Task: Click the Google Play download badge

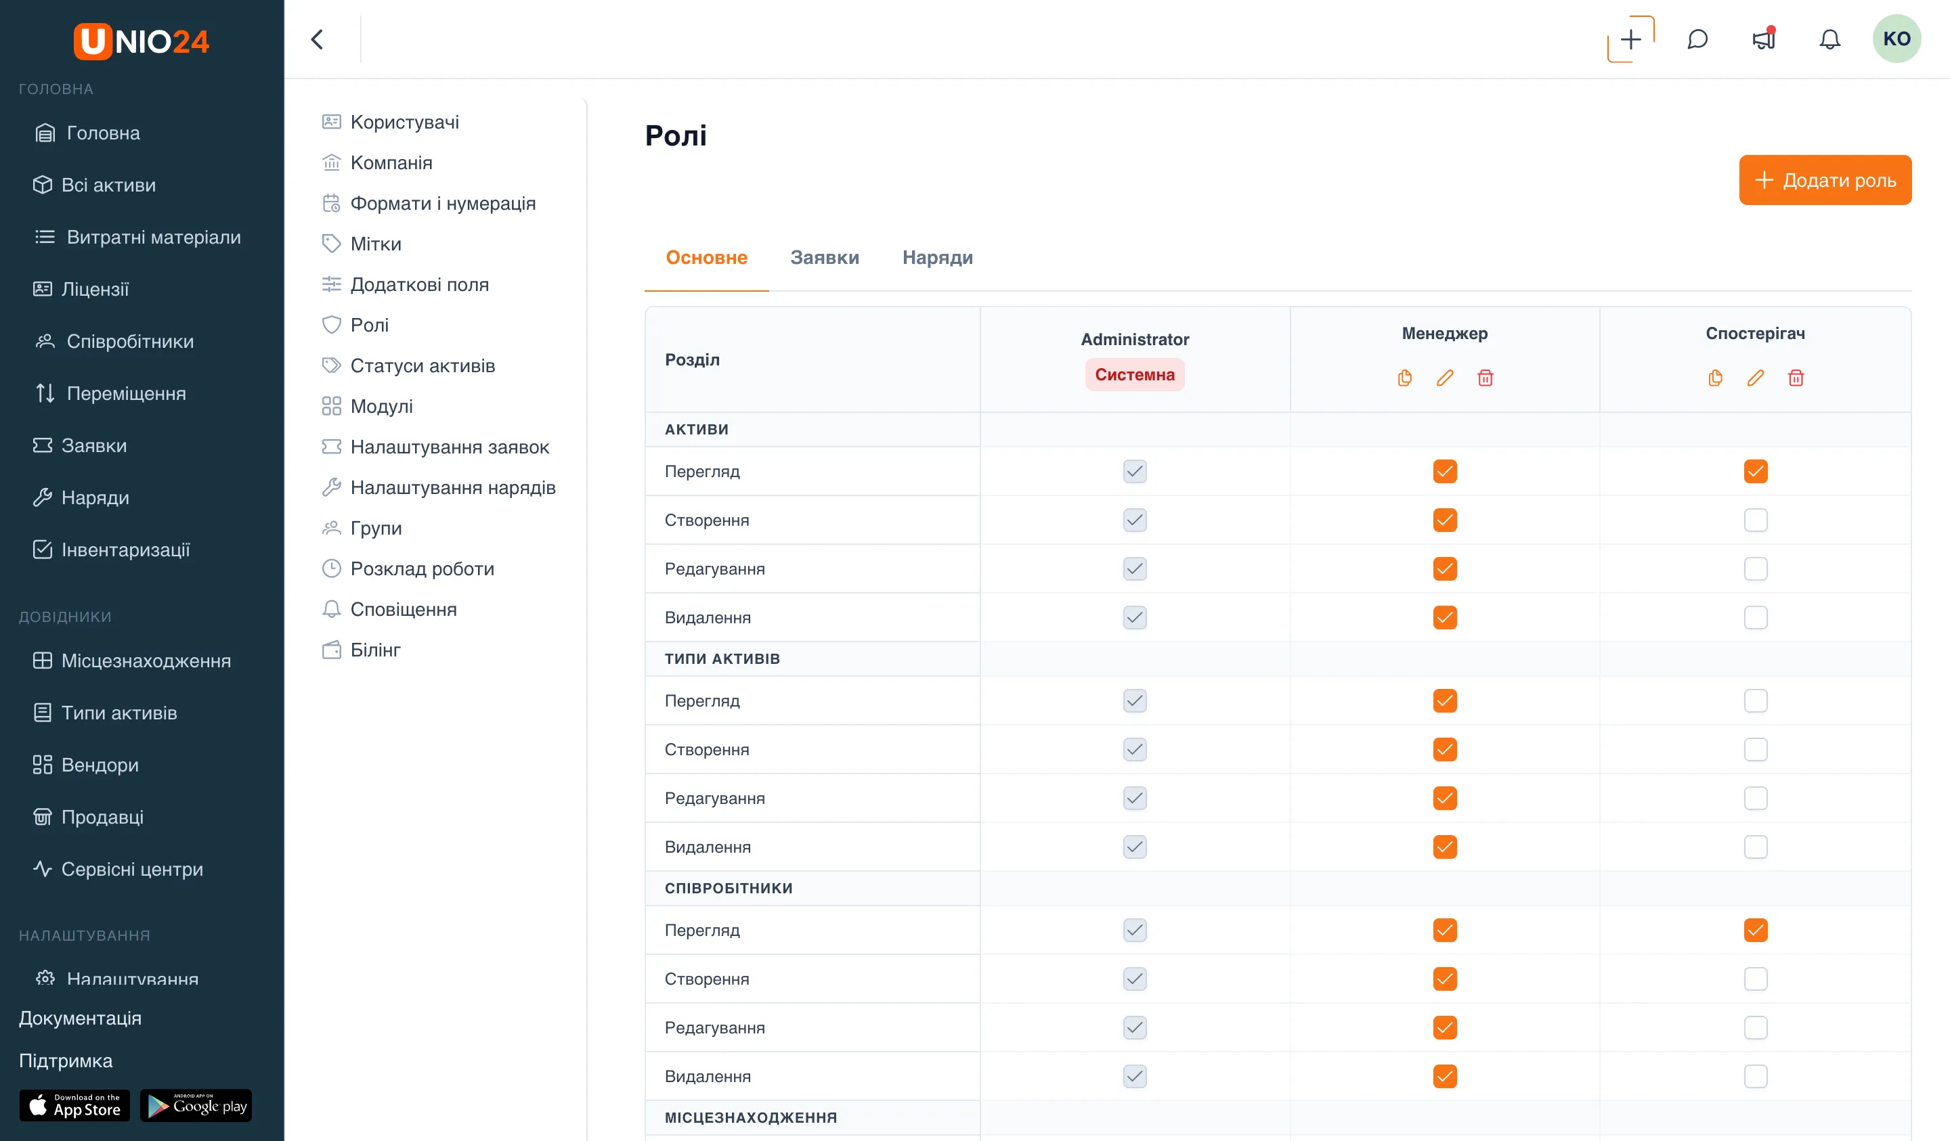Action: pyautogui.click(x=196, y=1106)
